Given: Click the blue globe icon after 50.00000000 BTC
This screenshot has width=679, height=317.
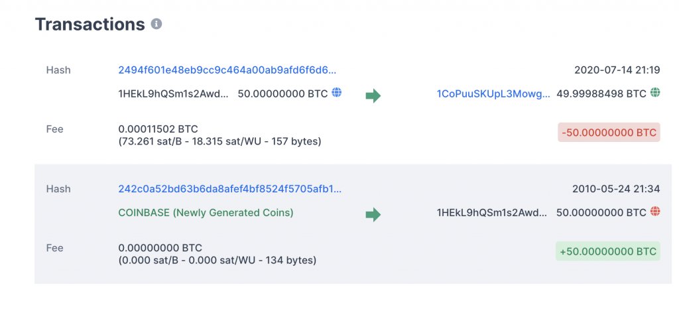Looking at the screenshot, I should click(x=336, y=93).
